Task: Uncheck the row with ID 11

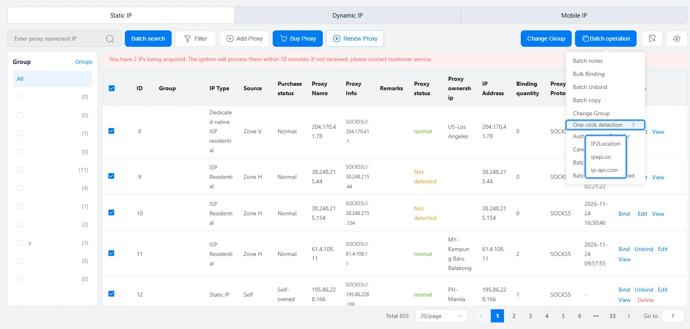Action: [111, 254]
